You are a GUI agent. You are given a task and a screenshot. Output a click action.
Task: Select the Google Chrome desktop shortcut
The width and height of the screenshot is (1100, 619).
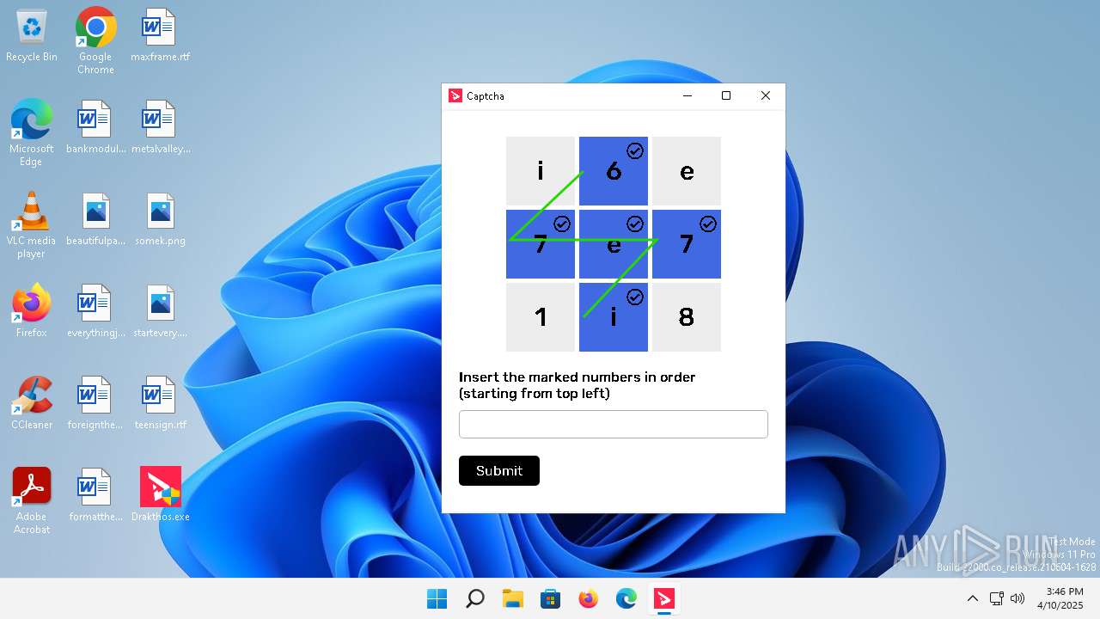95,41
